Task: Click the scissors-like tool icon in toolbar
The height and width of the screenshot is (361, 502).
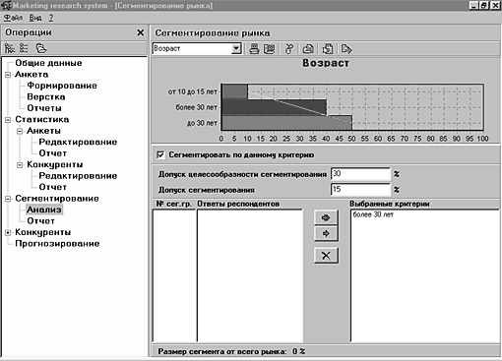Action: click(x=289, y=49)
